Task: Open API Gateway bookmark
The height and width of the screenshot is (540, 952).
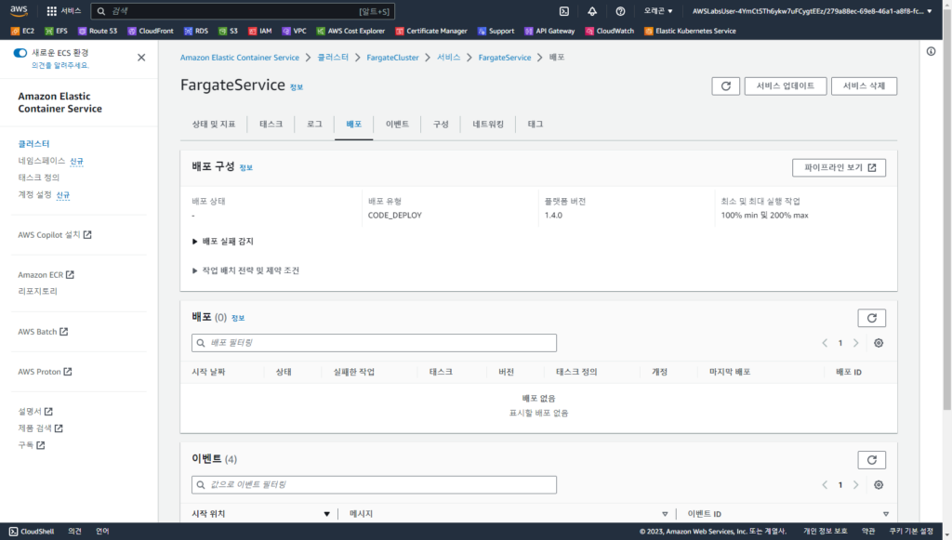Action: point(549,31)
